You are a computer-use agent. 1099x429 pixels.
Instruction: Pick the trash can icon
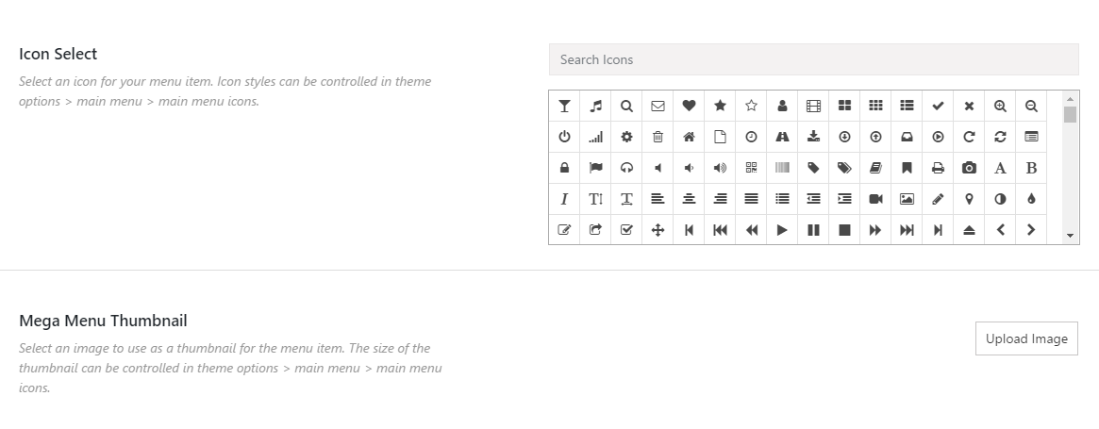point(658,137)
